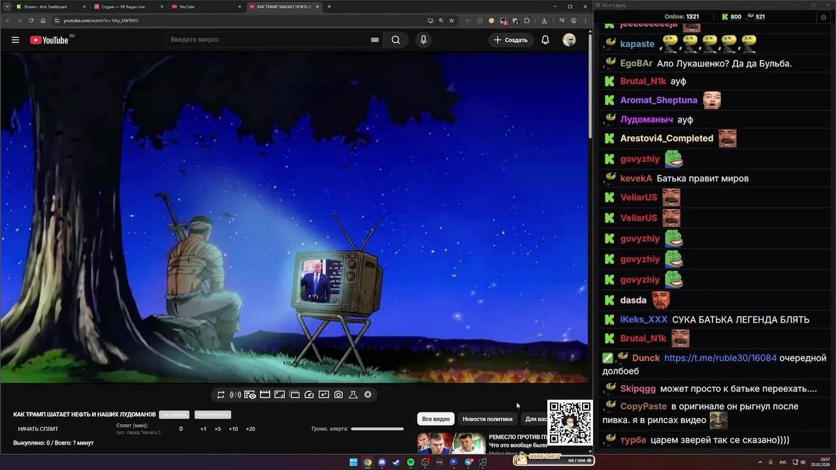Bookmark this page with the star
Image resolution: width=836 pixels, height=470 pixels.
click(451, 20)
